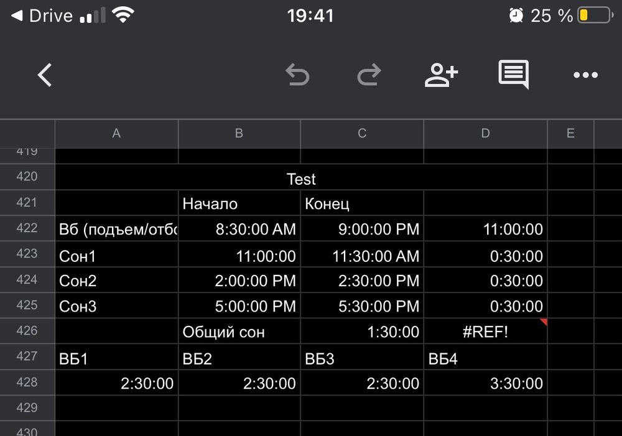622x436 pixels.
Task: Select the Общий сон cell
Action: pos(239,332)
